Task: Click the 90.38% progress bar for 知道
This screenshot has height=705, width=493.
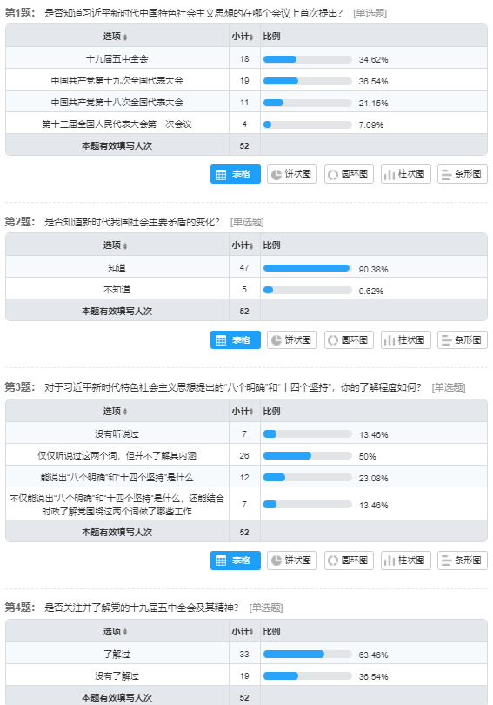Action: 308,268
